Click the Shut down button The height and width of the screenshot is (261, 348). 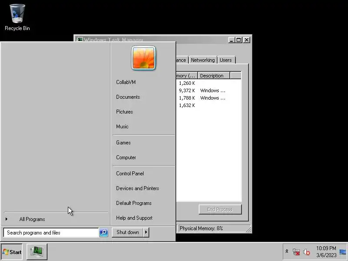[x=127, y=232]
